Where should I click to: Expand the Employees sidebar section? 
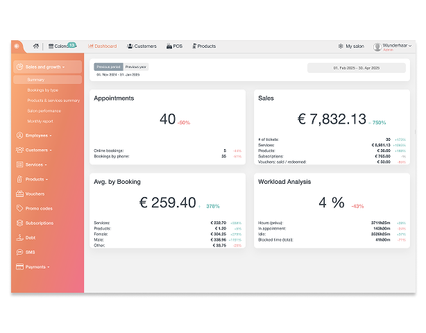39,135
